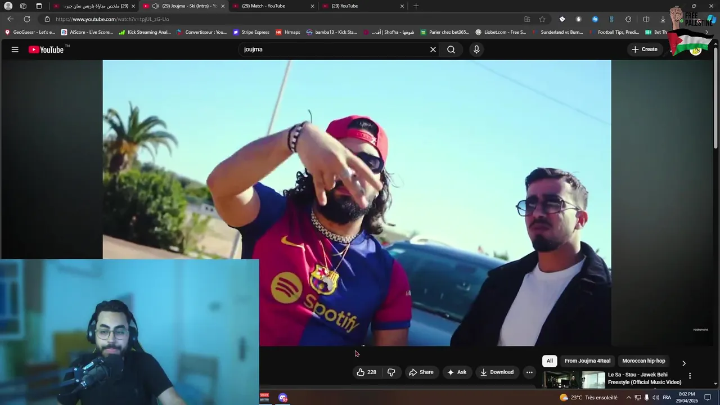Open the browser apps icon in address bar

pos(527,19)
